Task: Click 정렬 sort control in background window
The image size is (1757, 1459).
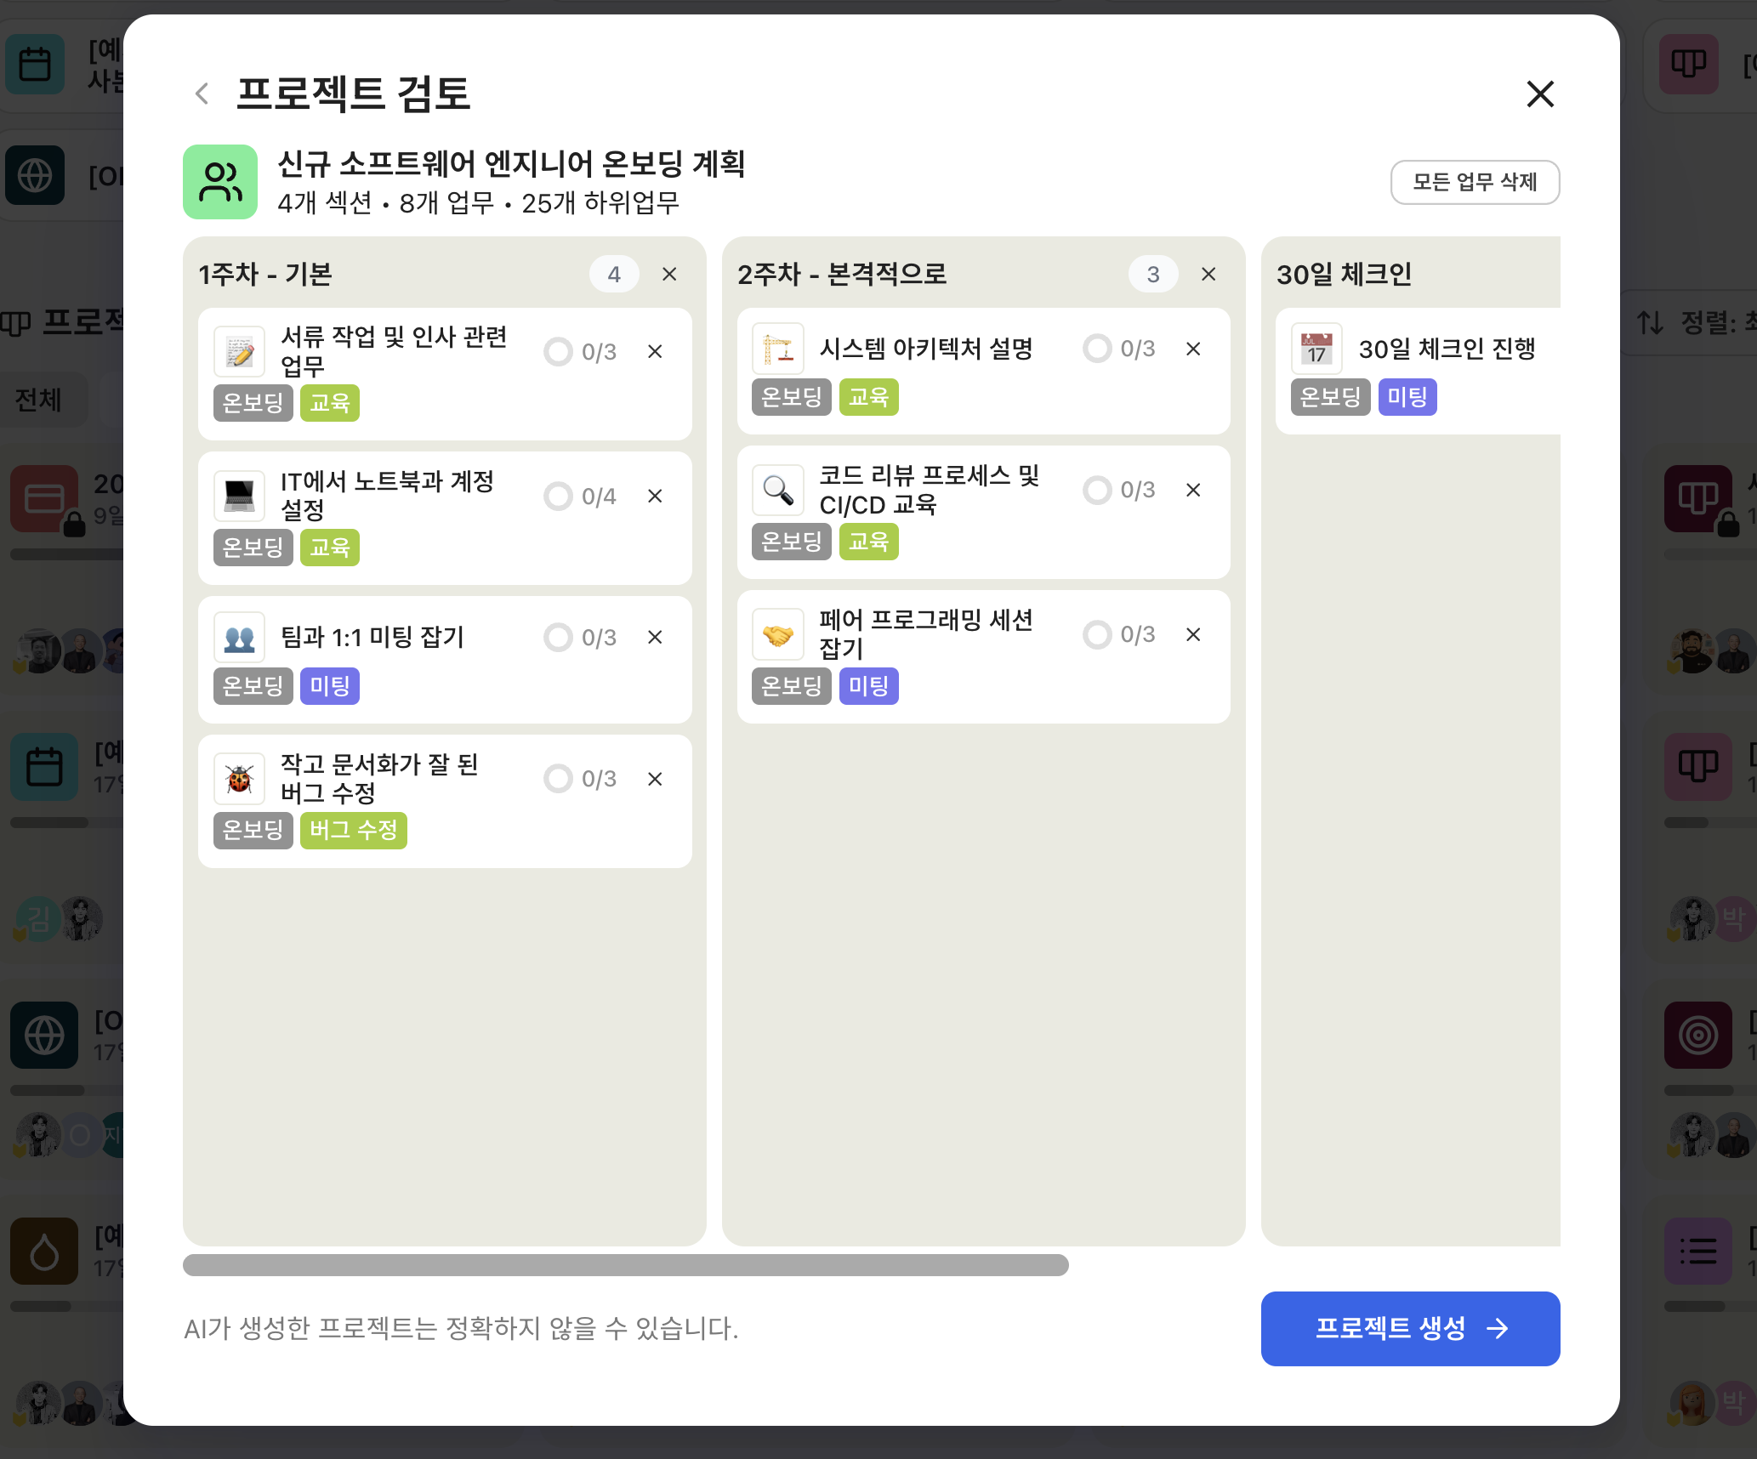Action: tap(1697, 322)
